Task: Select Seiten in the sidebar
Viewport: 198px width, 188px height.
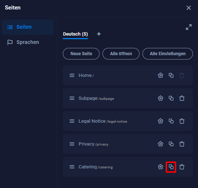Action: click(x=28, y=27)
